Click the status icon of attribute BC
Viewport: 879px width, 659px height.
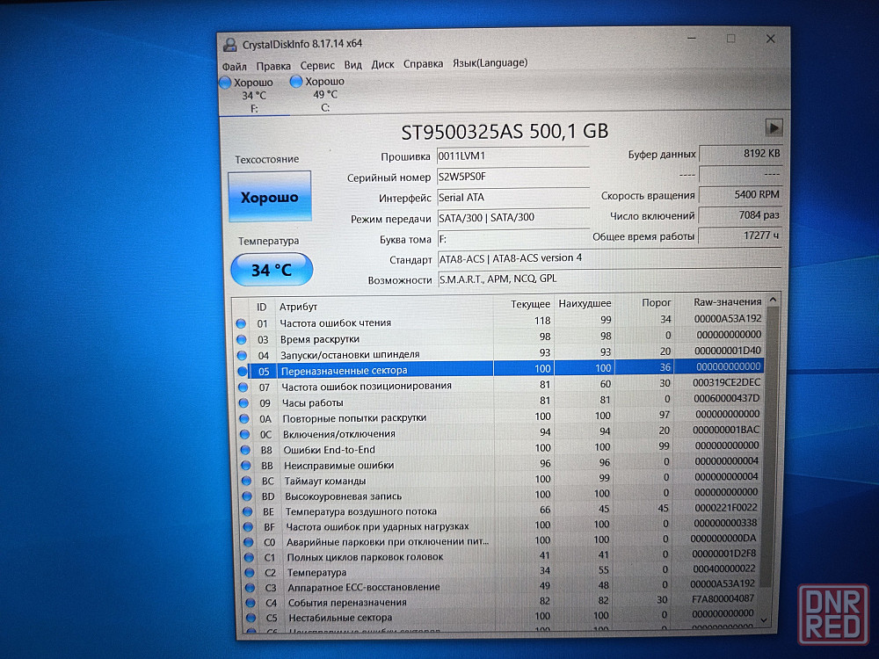point(247,481)
